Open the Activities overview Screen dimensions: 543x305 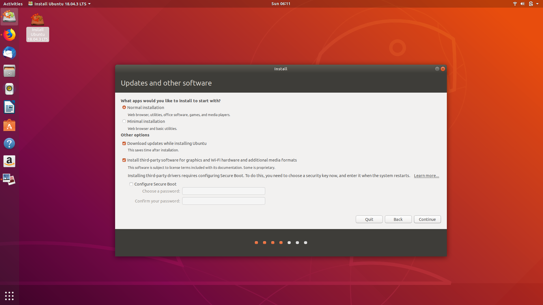(x=13, y=4)
